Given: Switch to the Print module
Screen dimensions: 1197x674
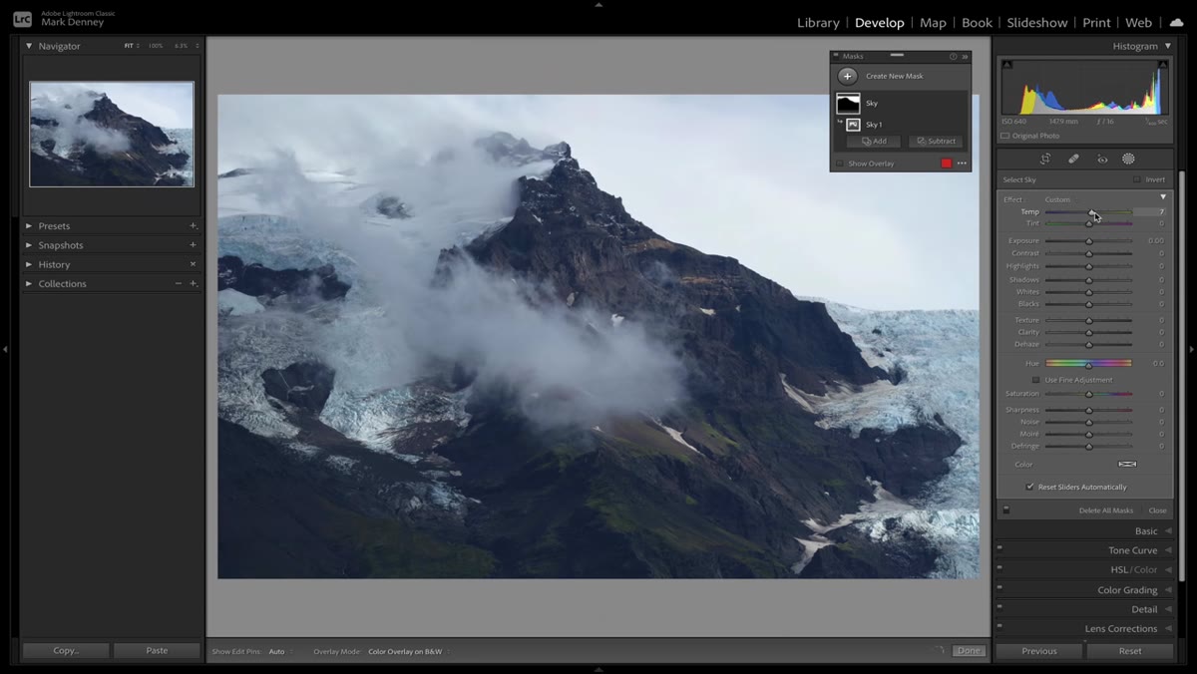Looking at the screenshot, I should (1096, 22).
